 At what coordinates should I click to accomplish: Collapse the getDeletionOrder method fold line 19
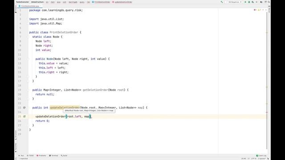point(28,90)
